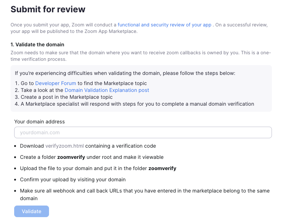The image size is (281, 224).
Task: Open the Developer Forum link
Action: 56,83
